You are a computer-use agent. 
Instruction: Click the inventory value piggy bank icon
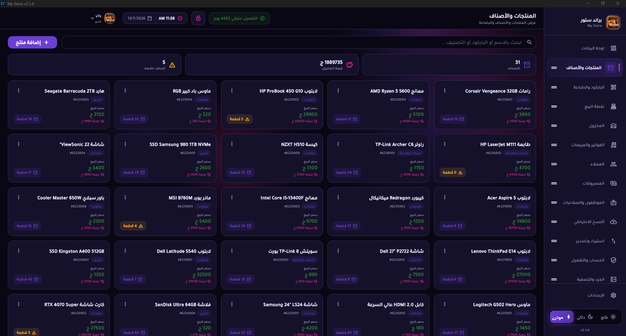(x=350, y=65)
